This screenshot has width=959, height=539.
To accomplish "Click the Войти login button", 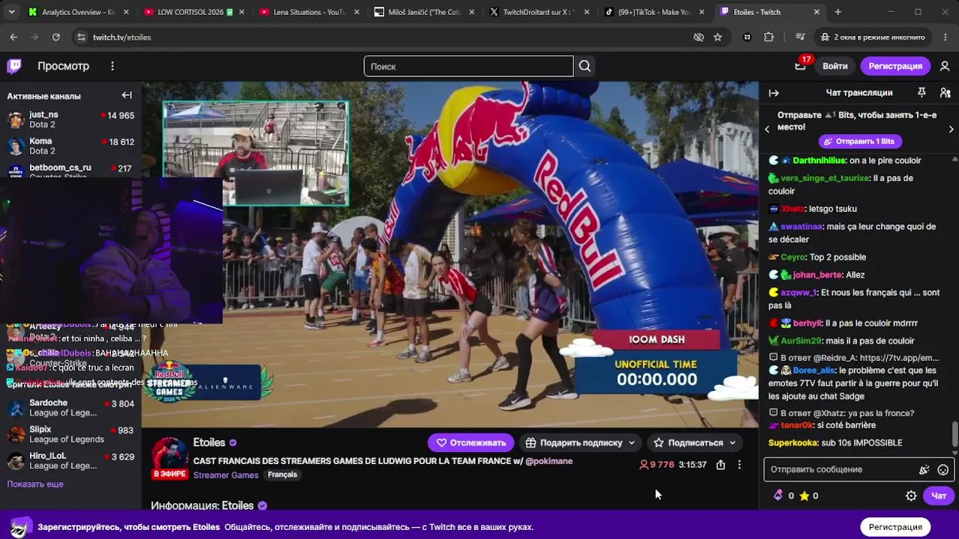I will [x=835, y=66].
